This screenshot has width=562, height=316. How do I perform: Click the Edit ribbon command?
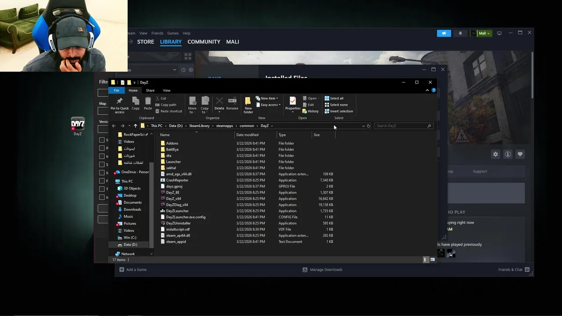(308, 105)
